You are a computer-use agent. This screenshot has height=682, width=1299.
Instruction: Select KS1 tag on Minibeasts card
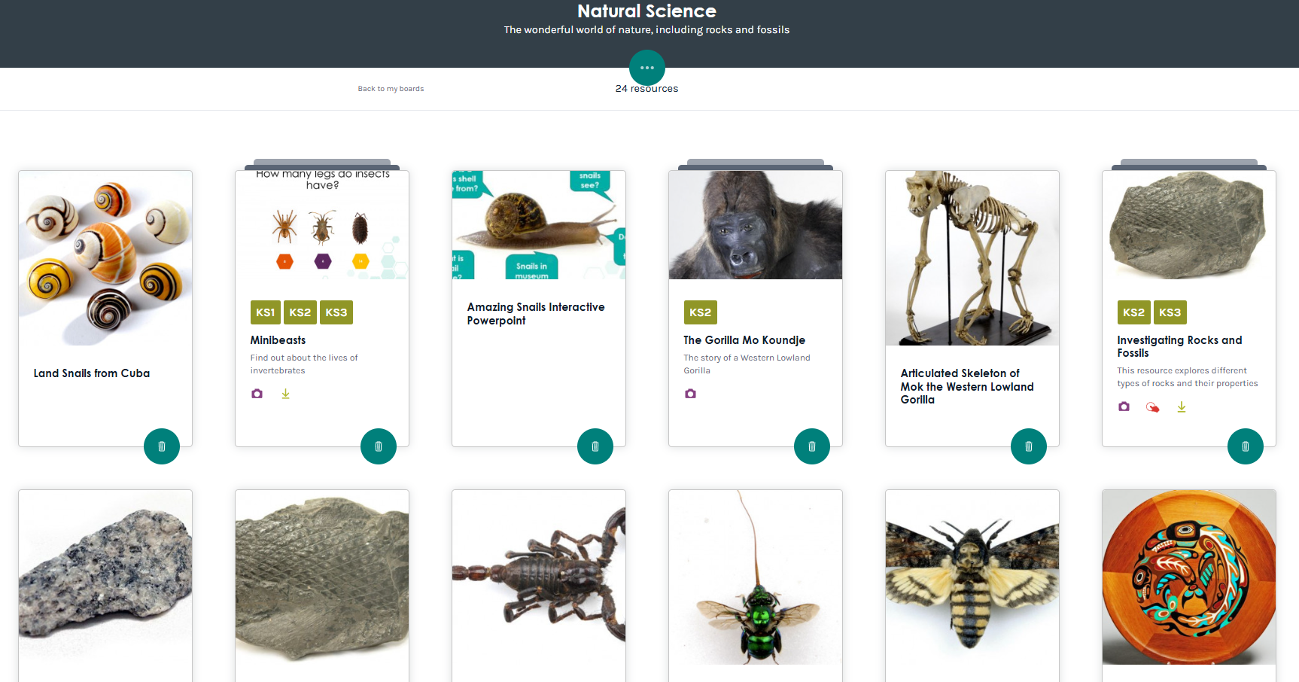[266, 312]
